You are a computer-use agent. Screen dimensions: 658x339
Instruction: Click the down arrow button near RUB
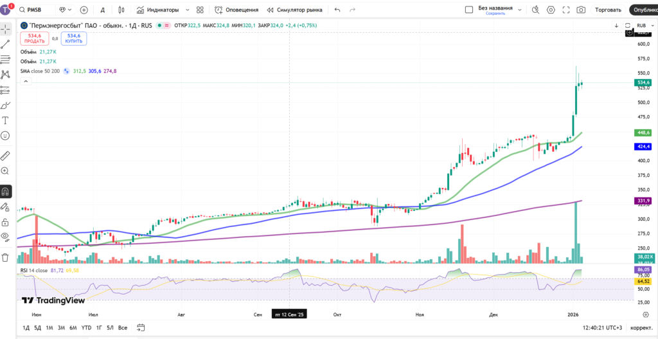coord(616,25)
